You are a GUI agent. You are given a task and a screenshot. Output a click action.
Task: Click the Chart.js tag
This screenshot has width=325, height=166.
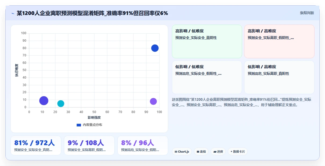point(182,152)
